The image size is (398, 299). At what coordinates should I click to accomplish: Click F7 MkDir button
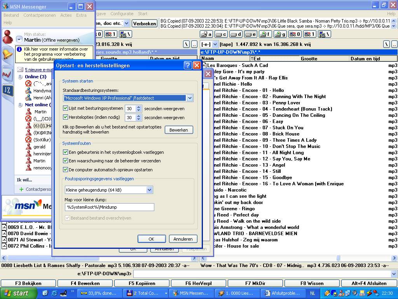(x=255, y=283)
